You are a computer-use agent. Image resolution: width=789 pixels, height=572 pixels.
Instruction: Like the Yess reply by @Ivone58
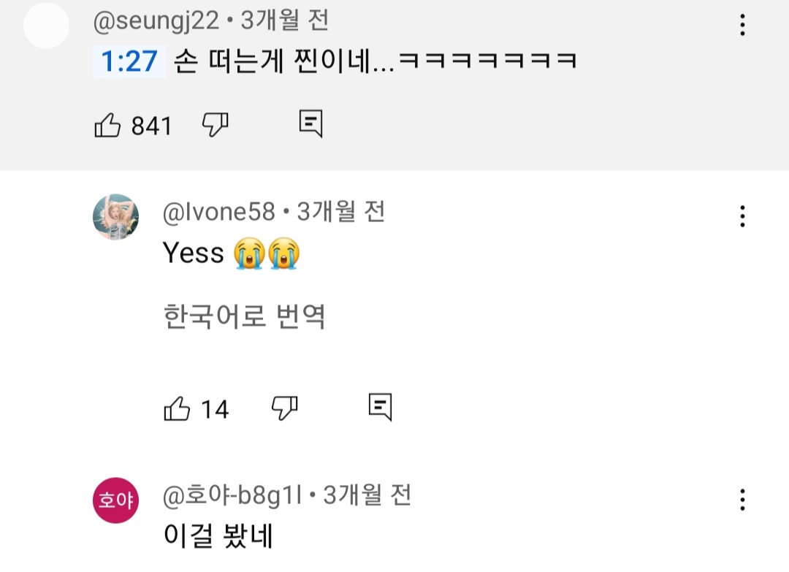[177, 408]
